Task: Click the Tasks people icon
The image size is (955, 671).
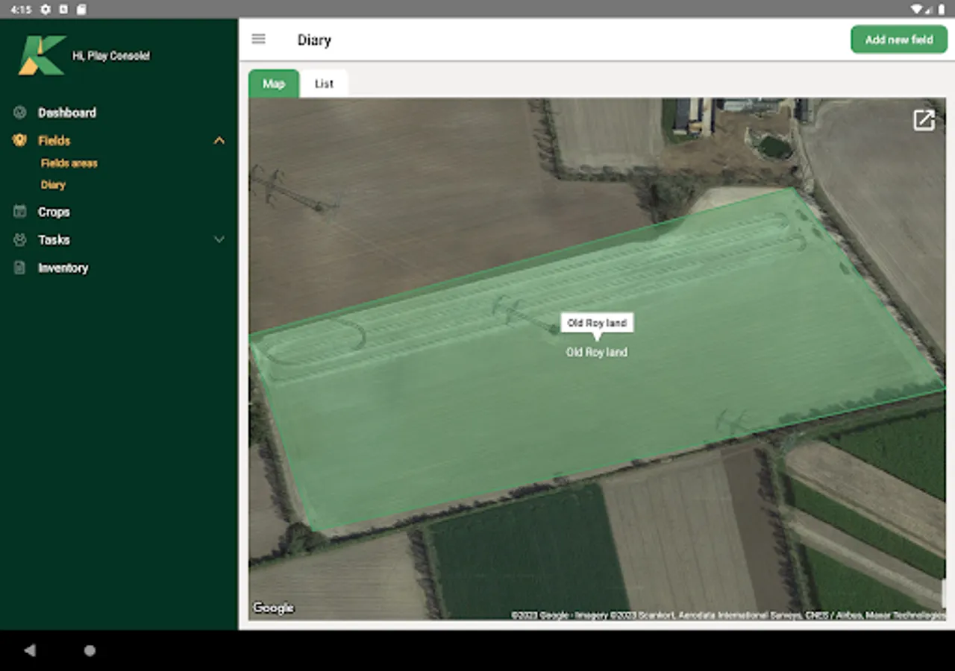Action: click(x=20, y=239)
